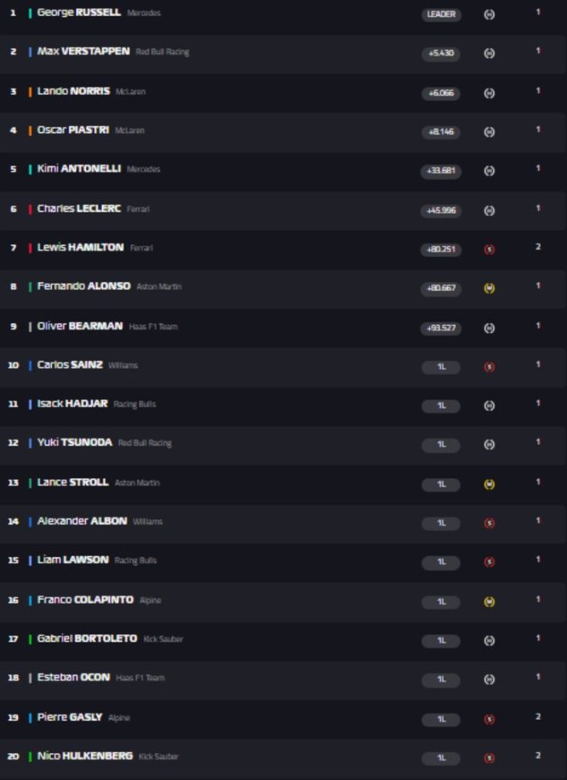Click Hamilton's pit stop count of 2

(538, 247)
